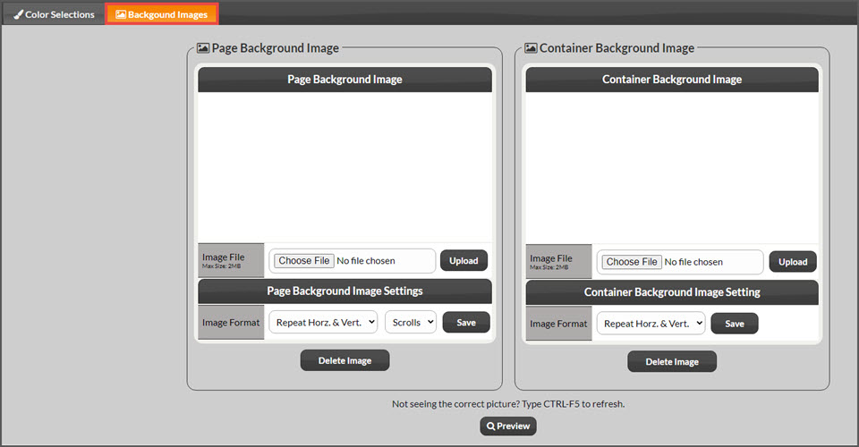Screen dimensions: 859x447
Task: Save Page Background Image Settings
Action: (x=466, y=322)
